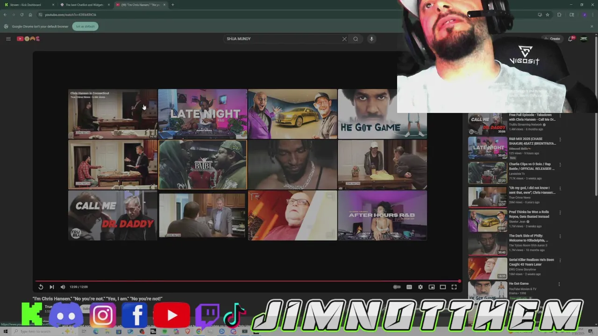Screen dimensions: 598x336
Task: Play the Chris Hansen in Connecticut end card
Action: click(113, 114)
